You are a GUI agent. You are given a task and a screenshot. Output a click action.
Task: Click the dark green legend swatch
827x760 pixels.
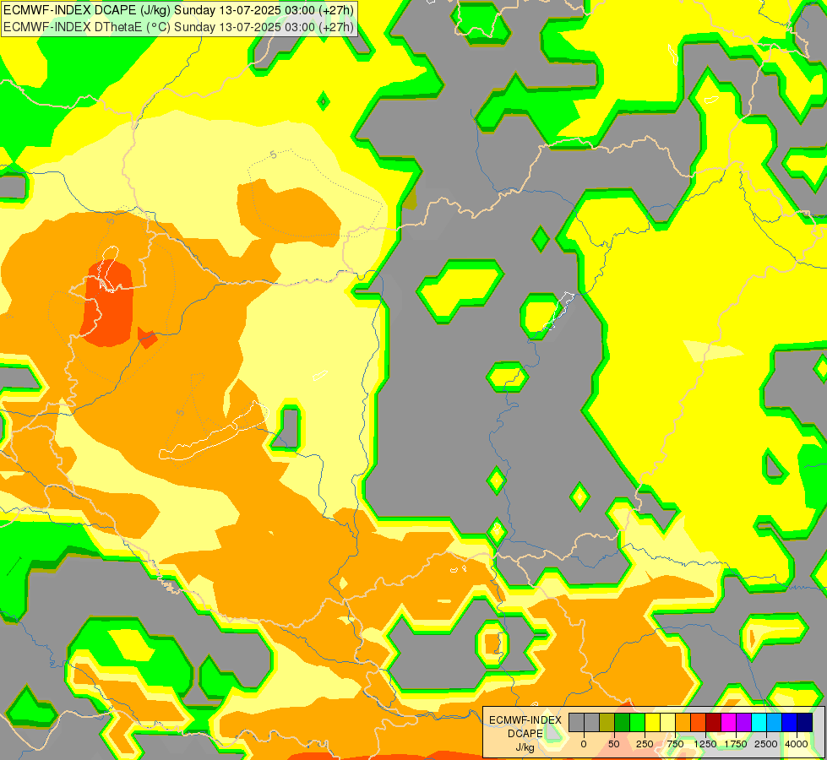click(x=623, y=723)
